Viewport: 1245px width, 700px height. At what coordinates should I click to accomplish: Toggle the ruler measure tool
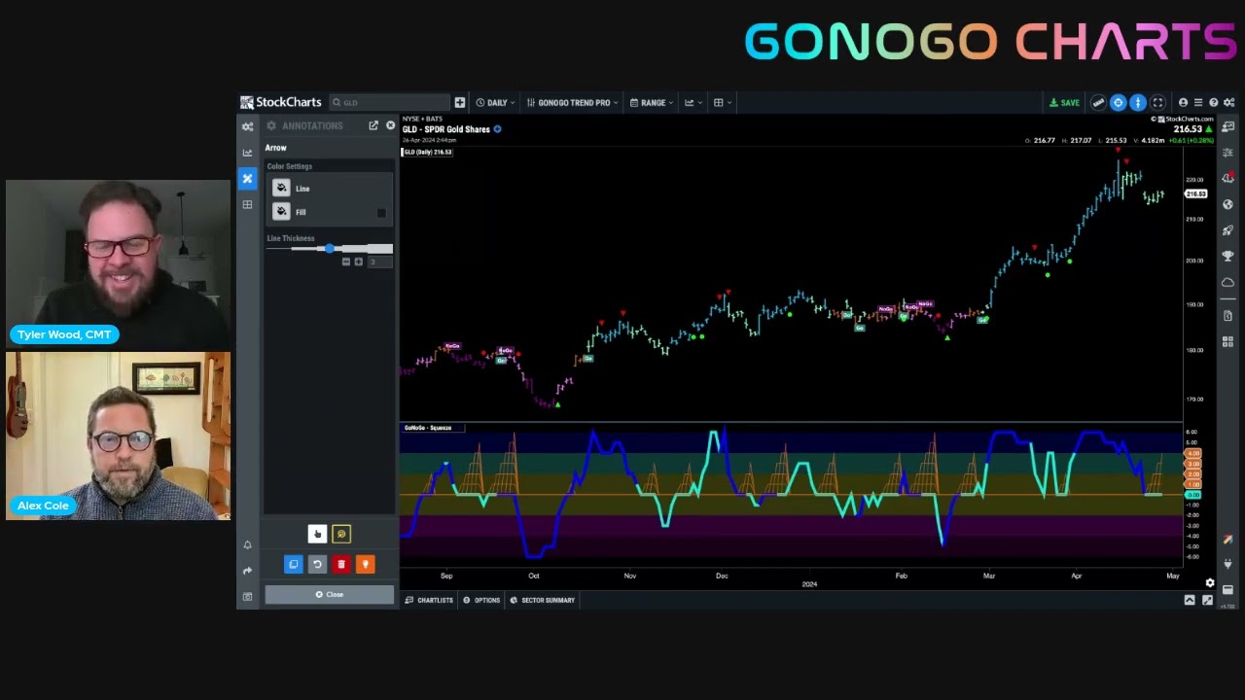[x=1098, y=102]
